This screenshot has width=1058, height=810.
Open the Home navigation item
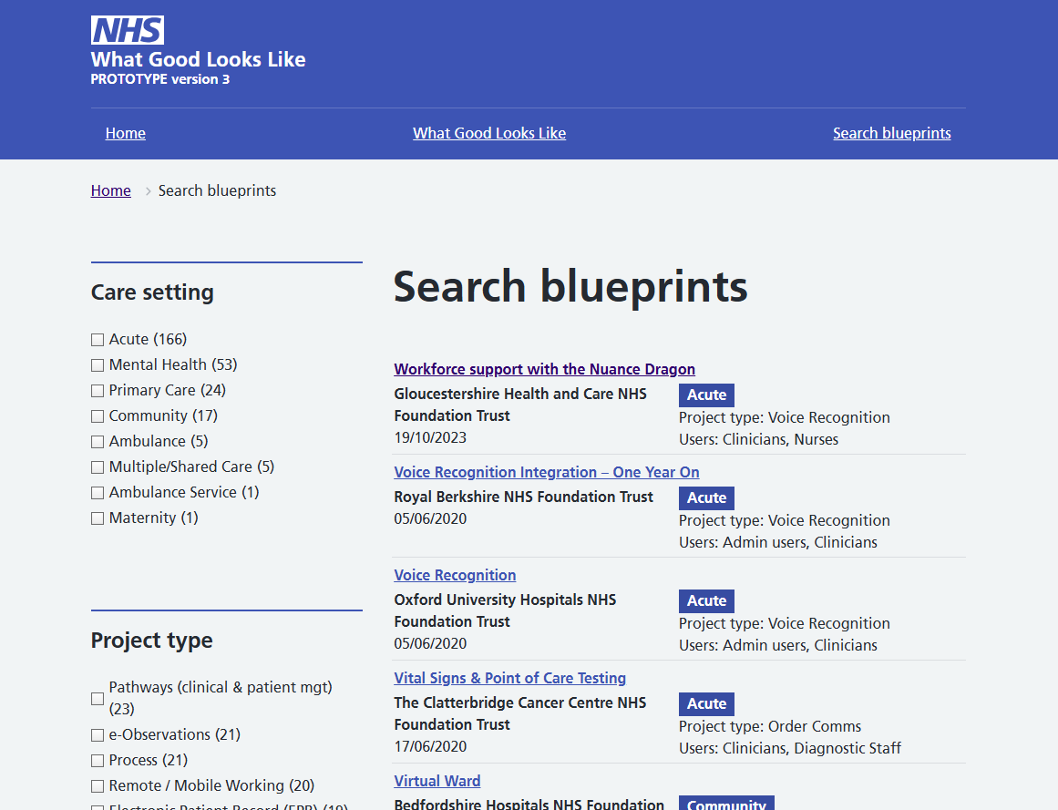(125, 133)
